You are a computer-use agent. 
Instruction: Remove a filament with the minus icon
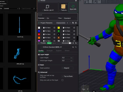(x=70, y=23)
